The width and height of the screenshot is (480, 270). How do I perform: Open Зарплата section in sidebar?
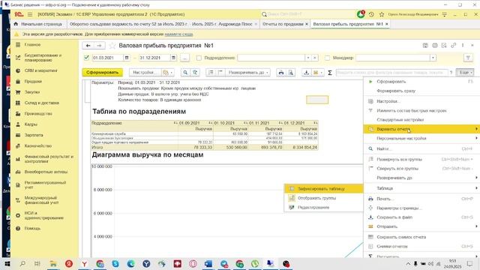34,135
